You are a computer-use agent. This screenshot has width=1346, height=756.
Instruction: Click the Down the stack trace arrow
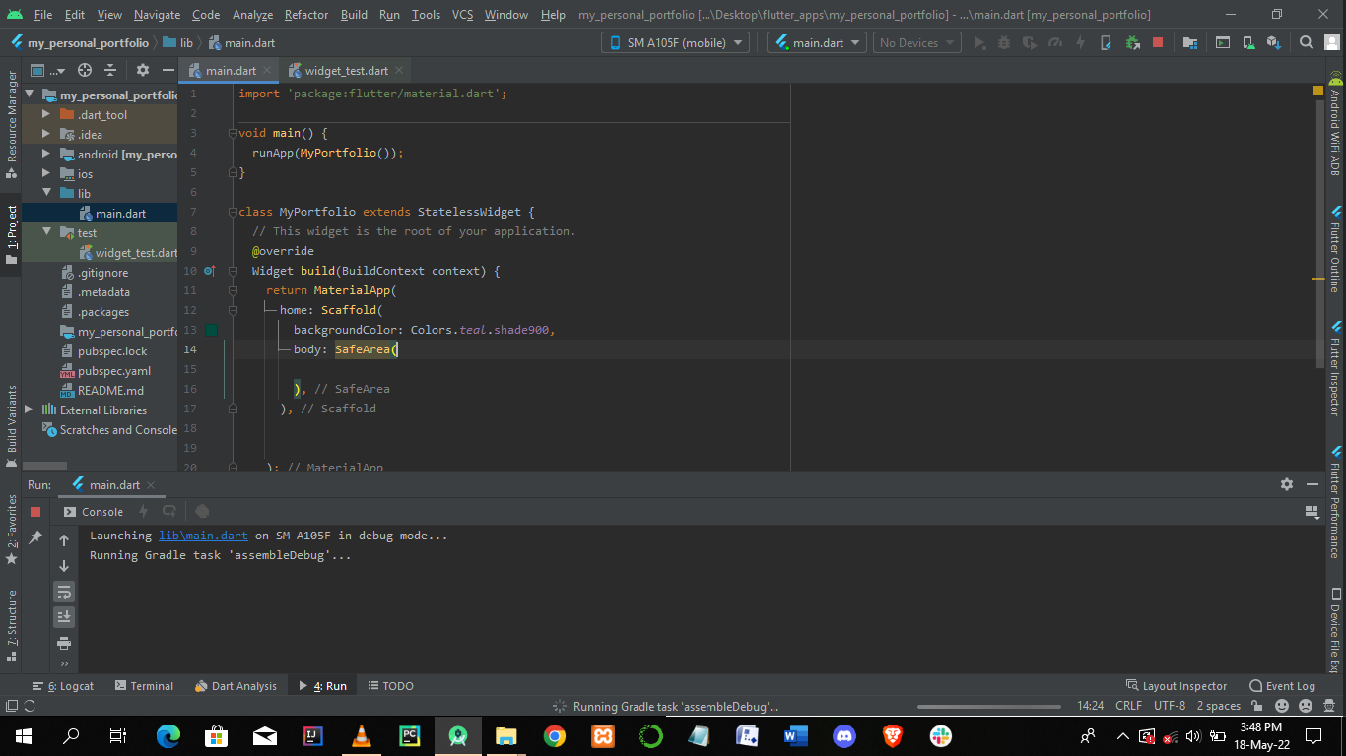(64, 566)
